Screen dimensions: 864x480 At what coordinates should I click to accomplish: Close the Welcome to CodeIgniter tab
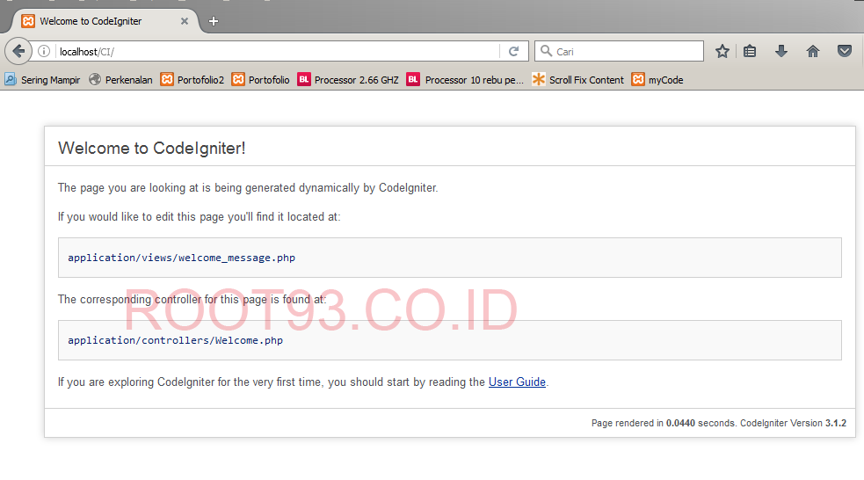coord(185,21)
